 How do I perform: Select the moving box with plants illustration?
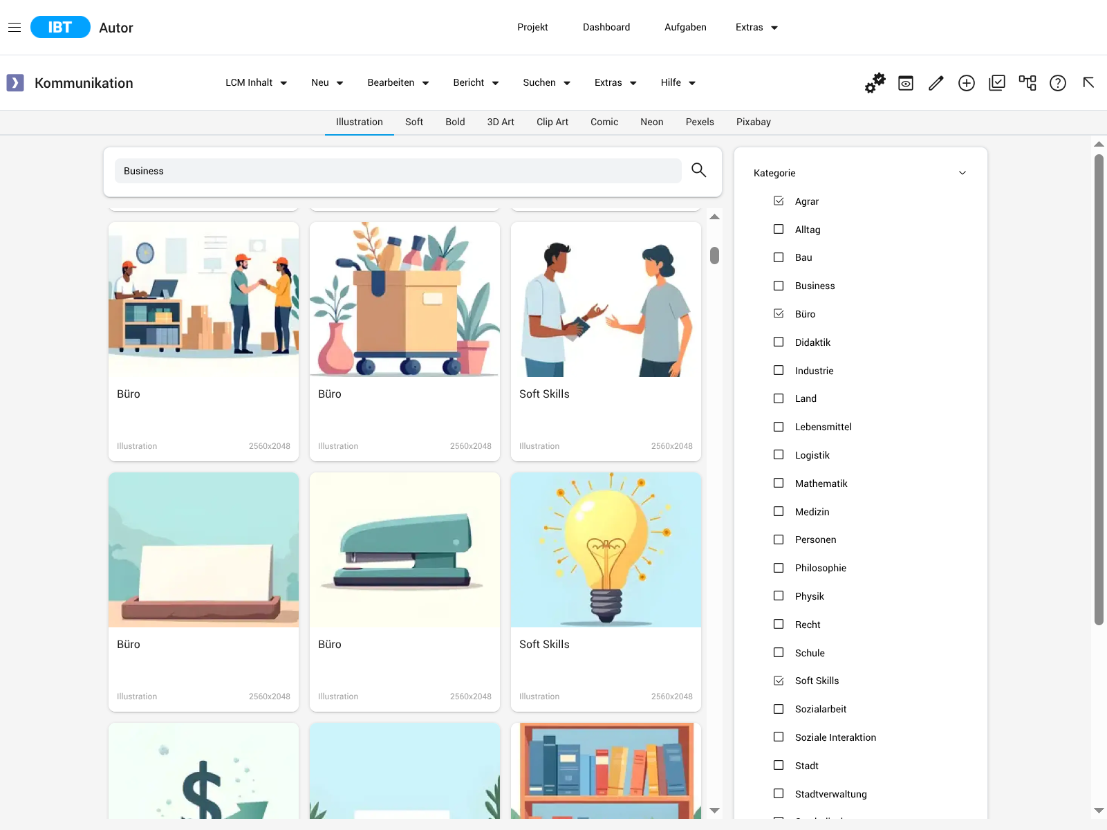(404, 299)
